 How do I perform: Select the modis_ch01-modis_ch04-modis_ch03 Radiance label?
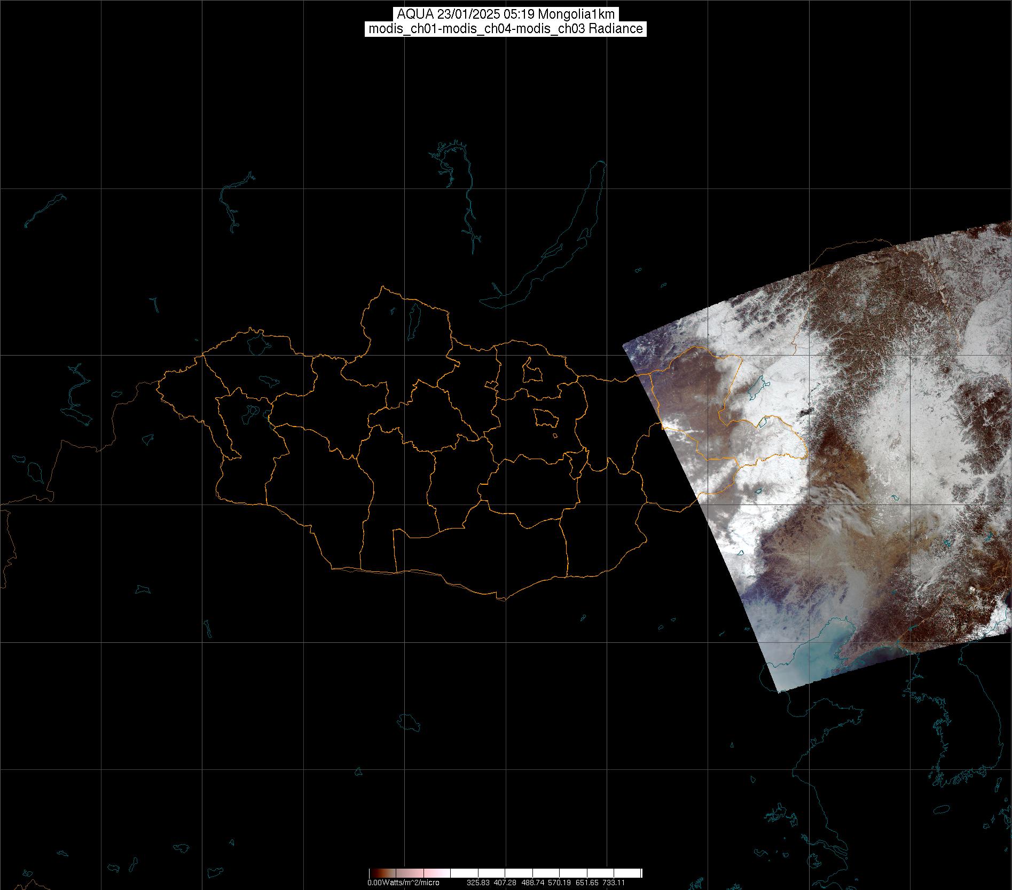pos(505,29)
